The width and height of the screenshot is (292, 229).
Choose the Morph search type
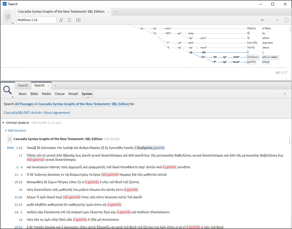pos(73,94)
